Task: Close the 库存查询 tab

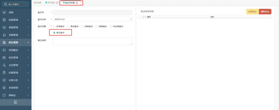Action: pyautogui.click(x=57, y=3)
